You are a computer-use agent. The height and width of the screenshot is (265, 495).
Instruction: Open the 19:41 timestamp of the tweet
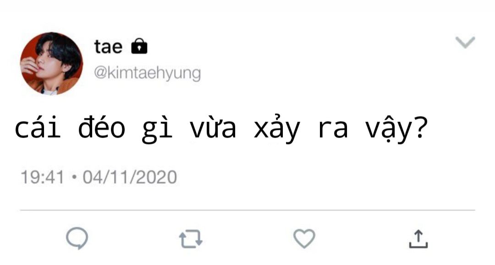pos(42,177)
